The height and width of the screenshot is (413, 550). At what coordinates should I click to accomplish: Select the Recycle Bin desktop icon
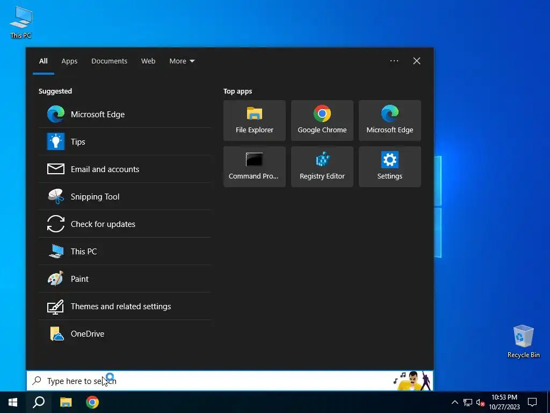(523, 341)
